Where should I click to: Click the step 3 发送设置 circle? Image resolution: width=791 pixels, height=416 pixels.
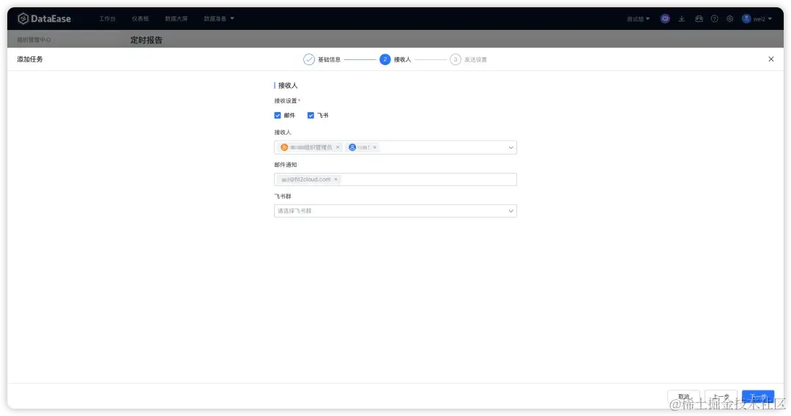coord(455,59)
